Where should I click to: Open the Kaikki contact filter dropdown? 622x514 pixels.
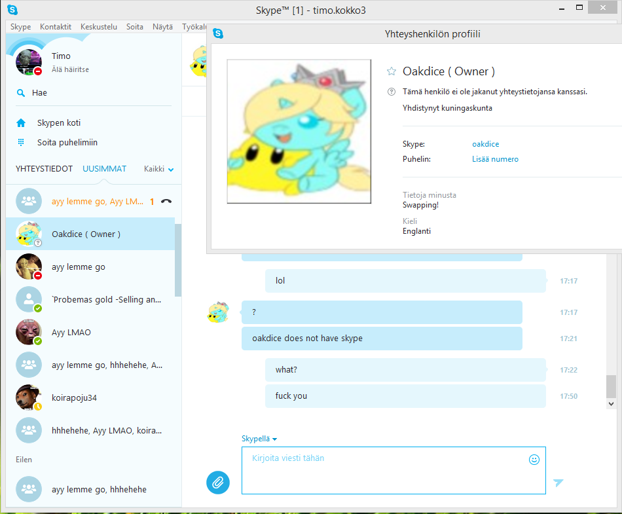click(158, 169)
